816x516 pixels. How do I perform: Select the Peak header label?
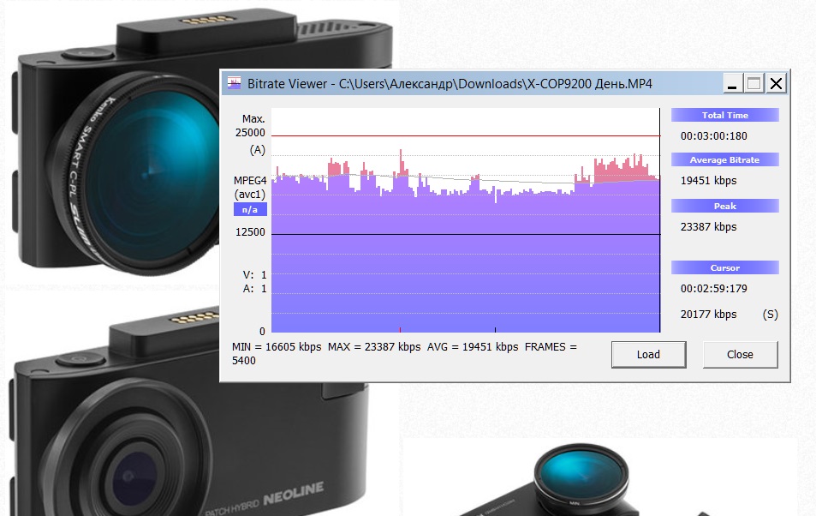(x=724, y=206)
